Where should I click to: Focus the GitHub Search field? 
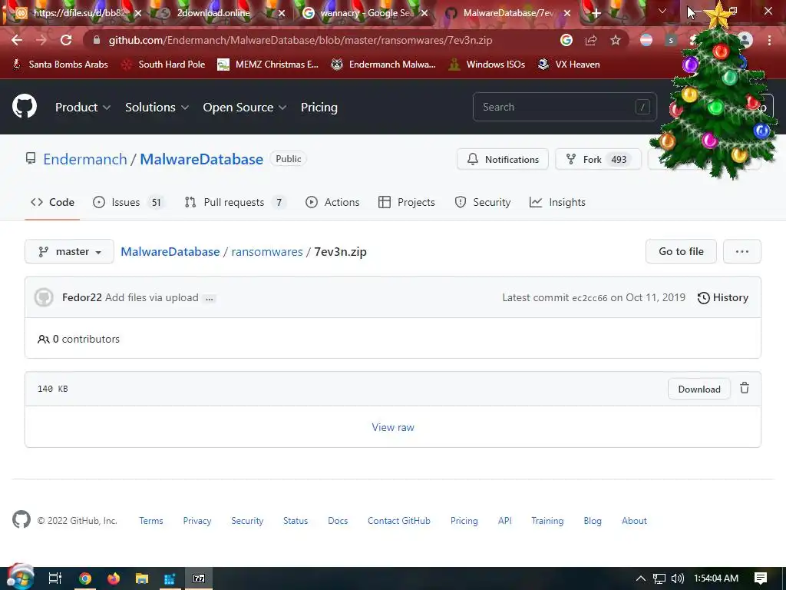pos(564,107)
